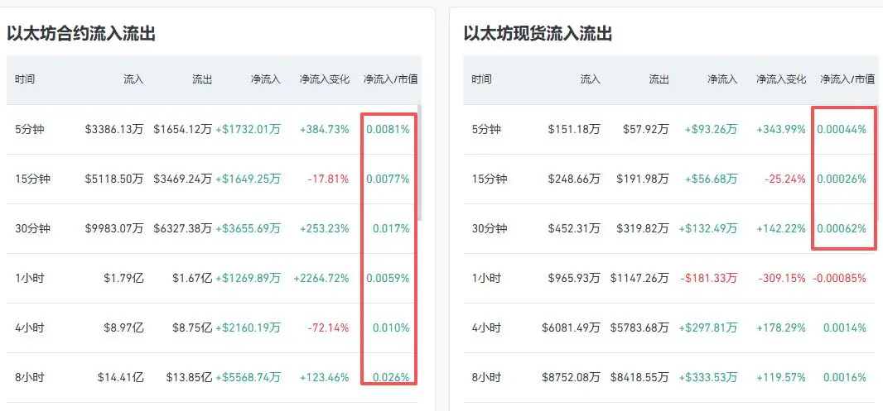Click the outflow value $319.82万

(x=643, y=228)
